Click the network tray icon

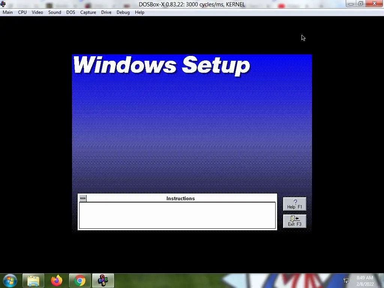click(x=346, y=280)
